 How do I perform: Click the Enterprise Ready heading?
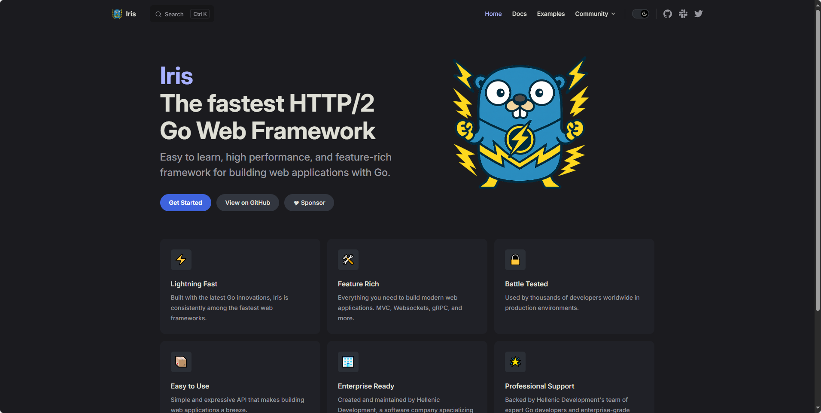(366, 386)
